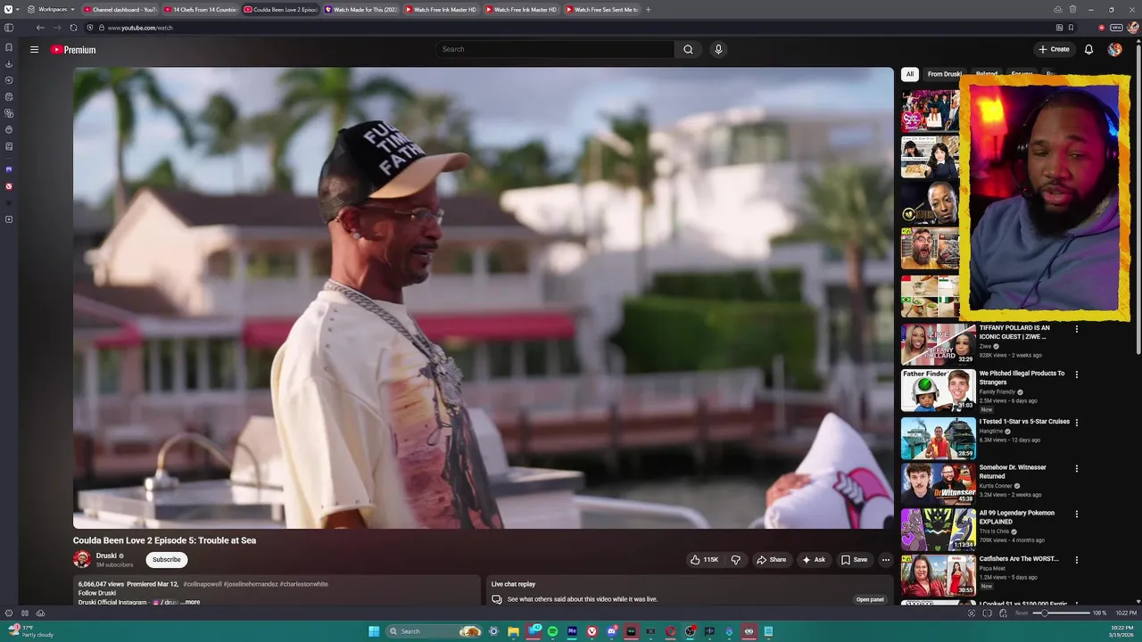Adjust the browser zoom slider in status bar
Screen dimensions: 1142x642
coord(1062,613)
